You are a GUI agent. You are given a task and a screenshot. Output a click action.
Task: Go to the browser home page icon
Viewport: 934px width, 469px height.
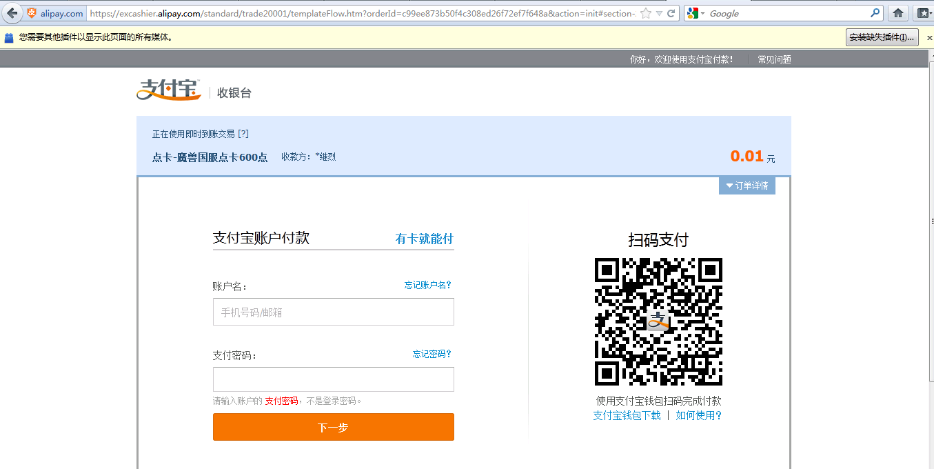[897, 13]
